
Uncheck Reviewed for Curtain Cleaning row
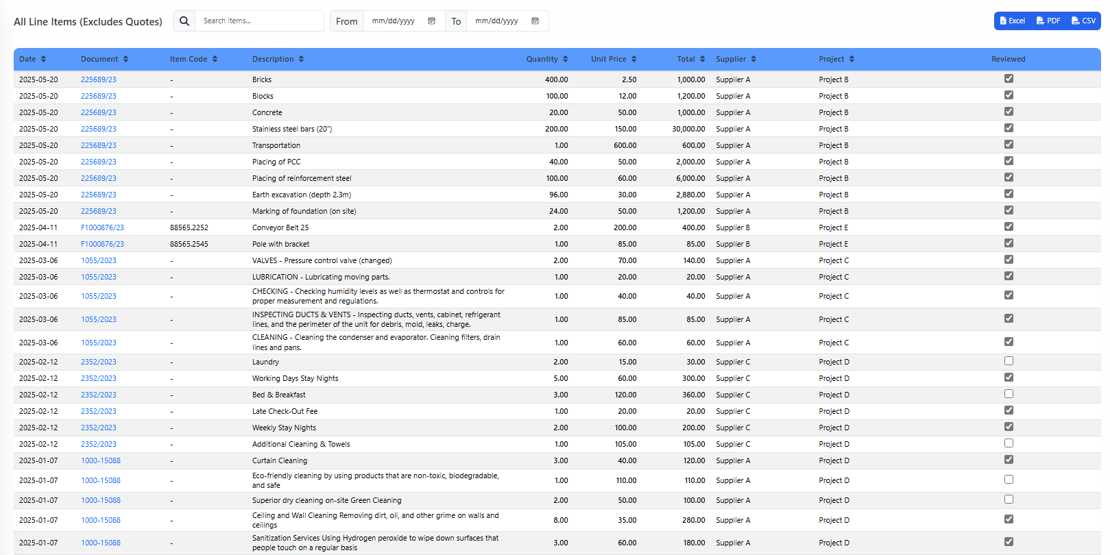[x=1009, y=460]
